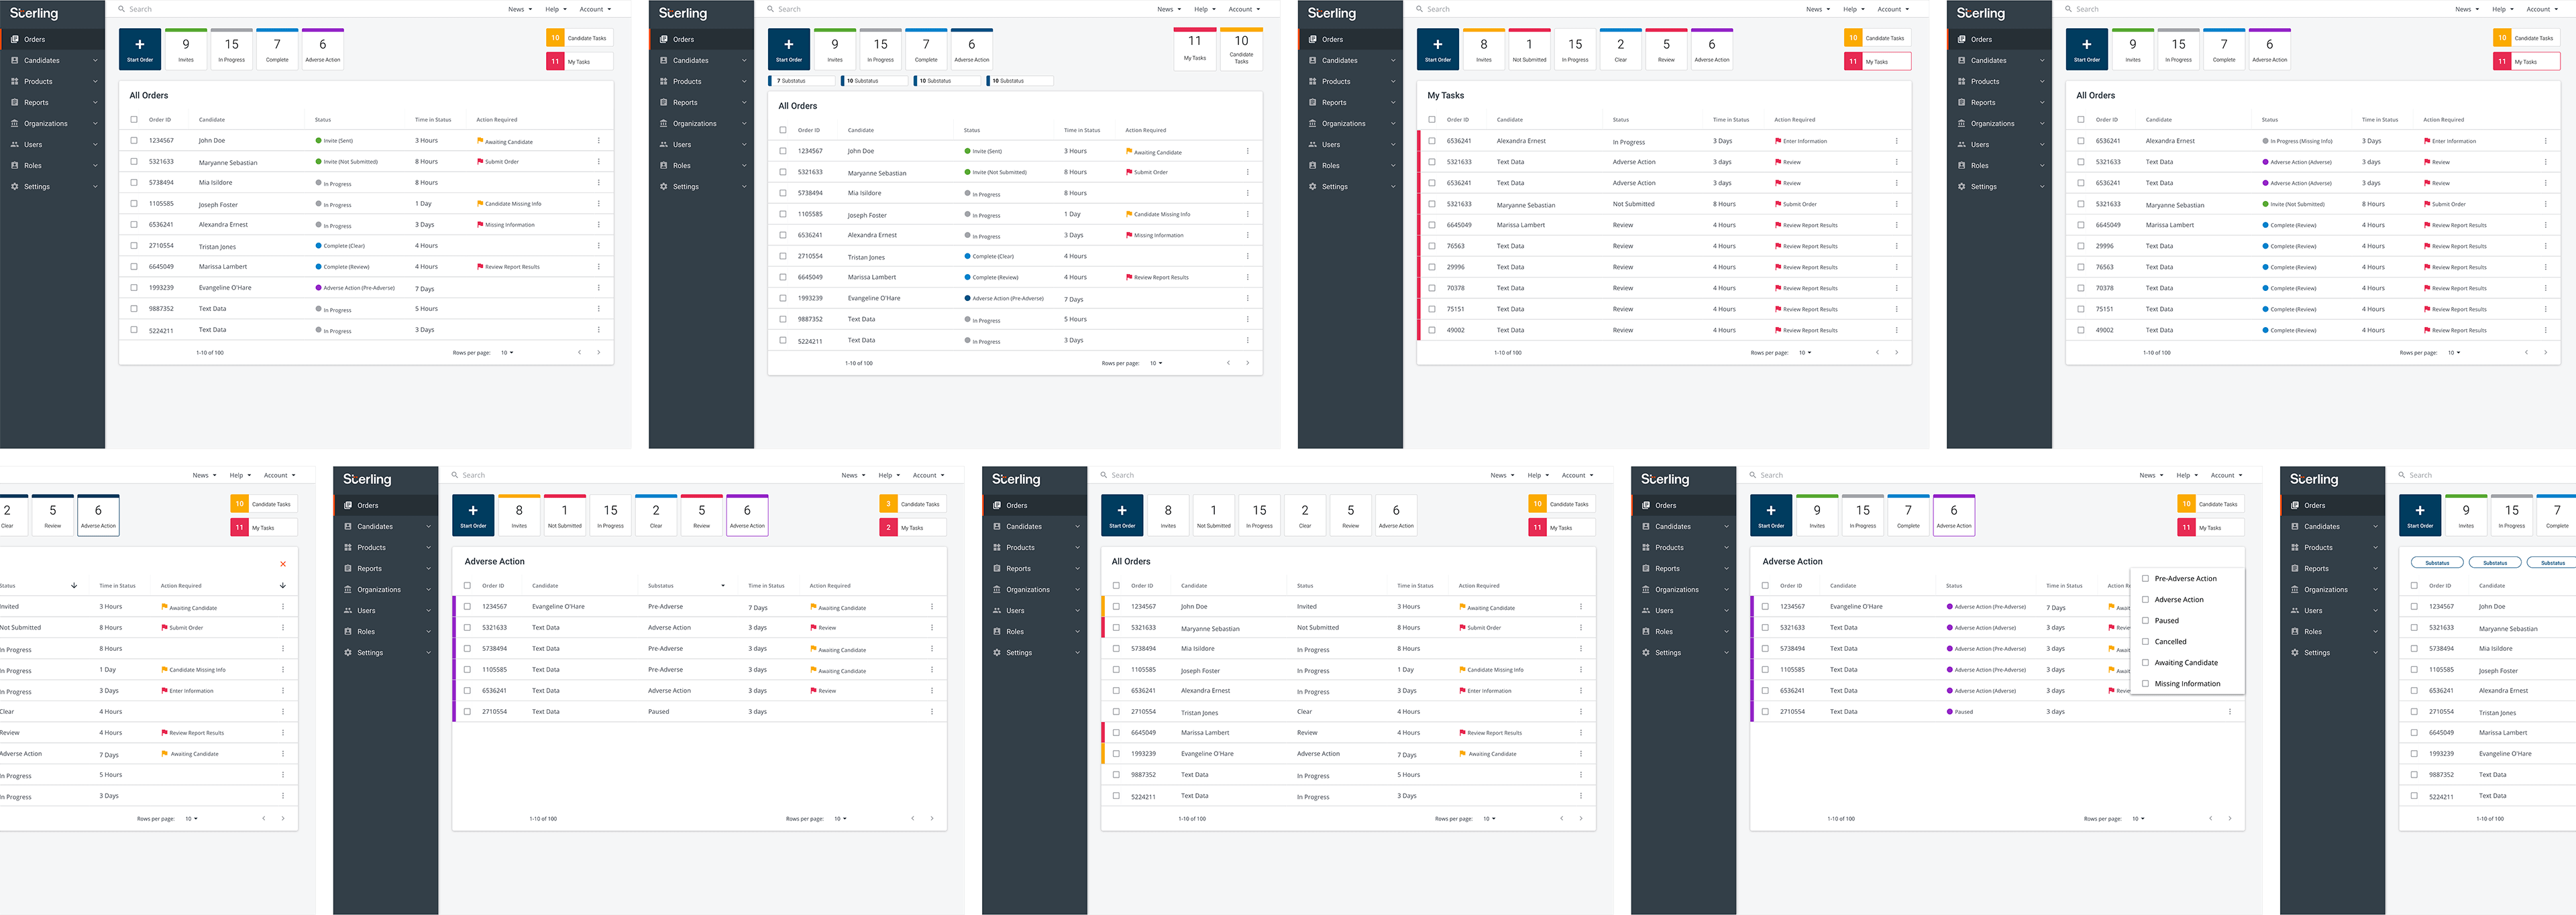Check the Cancelled filter option
Viewport: 2576px width, 915px height.
click(x=2145, y=642)
